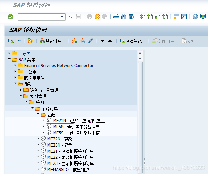The height and width of the screenshot is (174, 208).
Task: Click the green checkmark Enter icon
Action: click(x=11, y=17)
